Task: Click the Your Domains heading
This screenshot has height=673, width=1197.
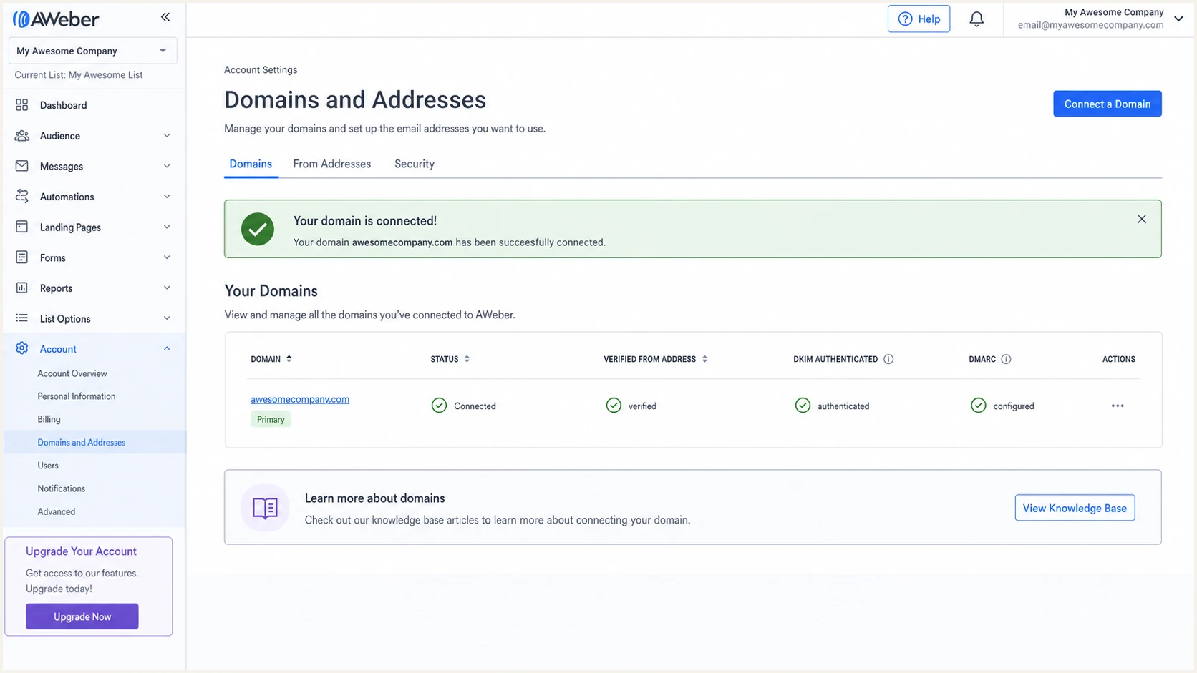Action: point(271,290)
